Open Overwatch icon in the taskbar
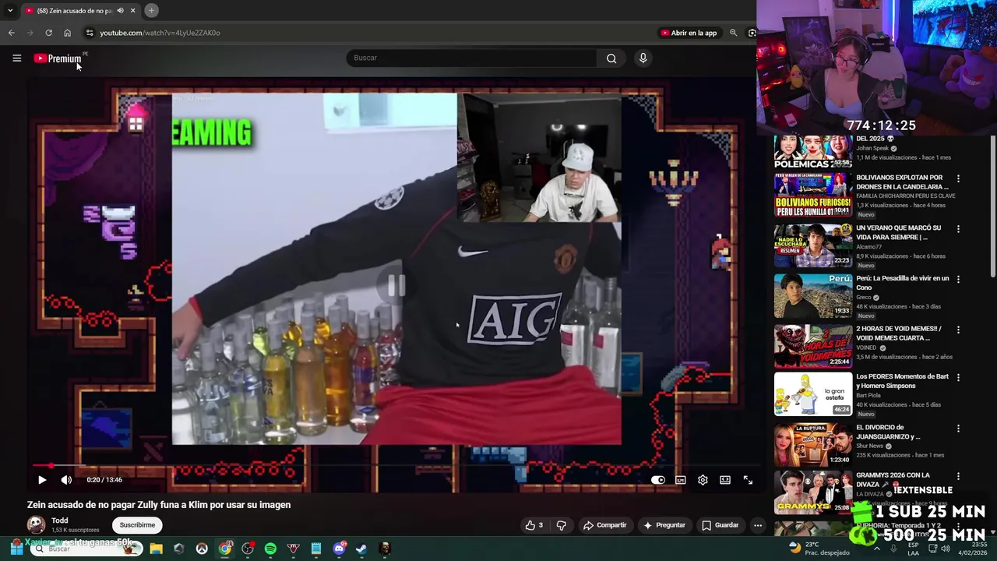This screenshot has width=997, height=561. click(202, 549)
